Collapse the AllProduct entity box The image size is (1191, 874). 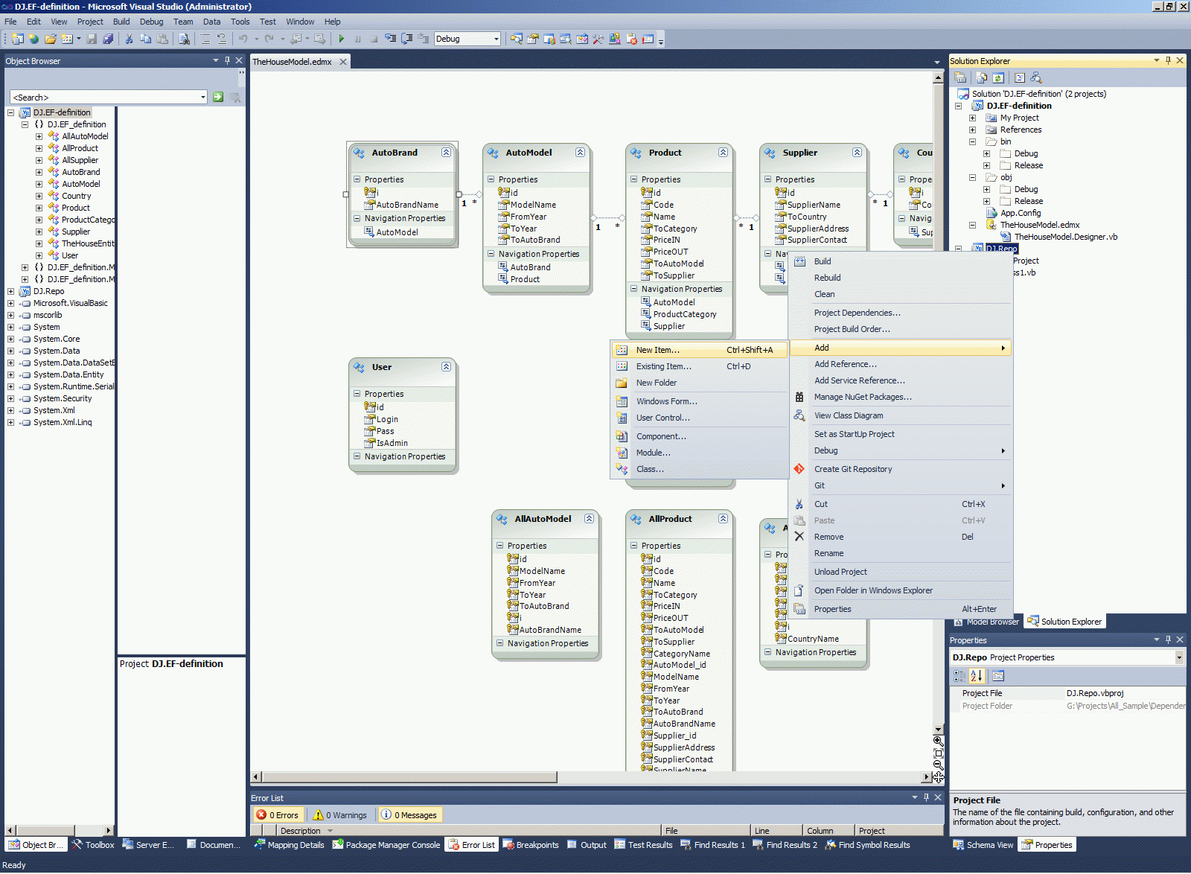point(723,519)
